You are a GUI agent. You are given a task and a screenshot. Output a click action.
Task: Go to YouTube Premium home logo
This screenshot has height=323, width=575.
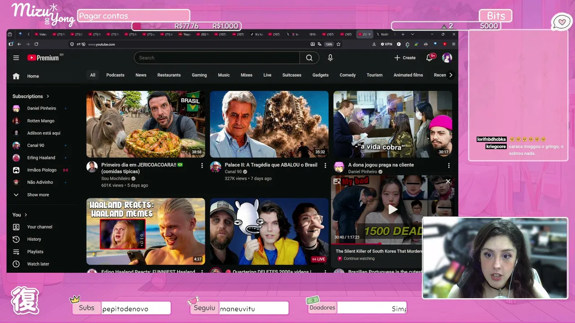tap(43, 58)
